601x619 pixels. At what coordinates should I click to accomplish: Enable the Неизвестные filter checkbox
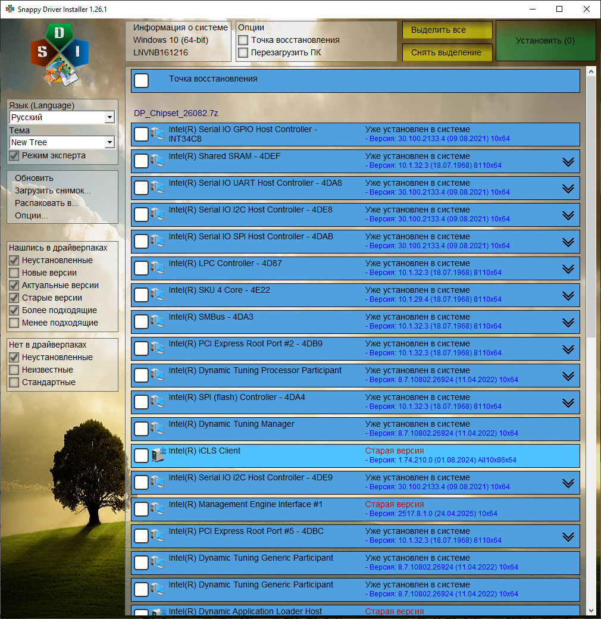14,370
